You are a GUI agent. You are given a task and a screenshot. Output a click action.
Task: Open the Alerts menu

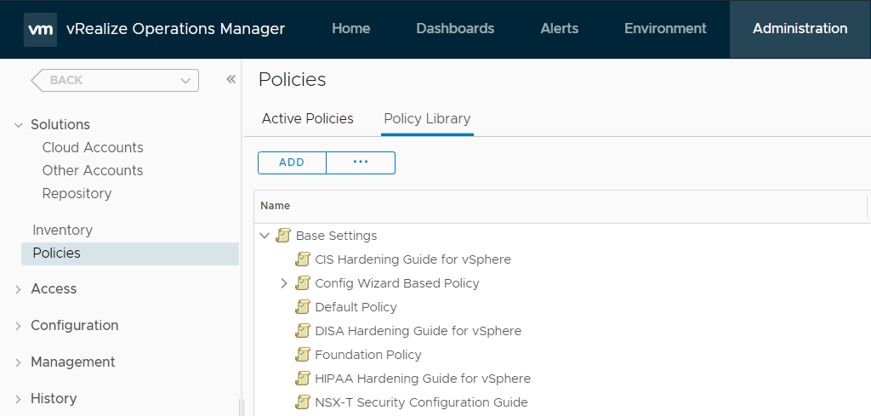pyautogui.click(x=560, y=29)
